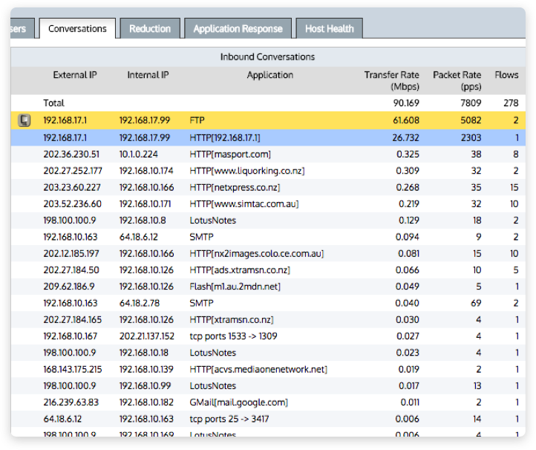Open the Conversations tab
This screenshot has height=450, width=536.
77,29
